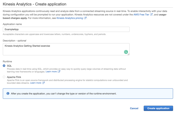Open the Kinesis Analytics pricing link
This screenshot has width=175, height=117.
point(70,18)
